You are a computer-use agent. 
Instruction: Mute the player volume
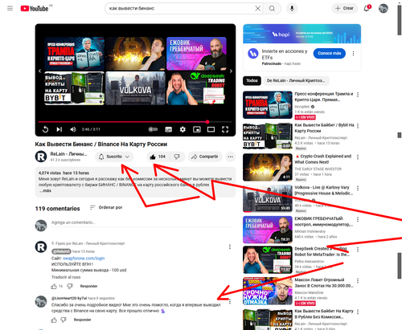(73, 129)
